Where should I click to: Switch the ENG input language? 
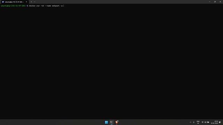pos(198,122)
